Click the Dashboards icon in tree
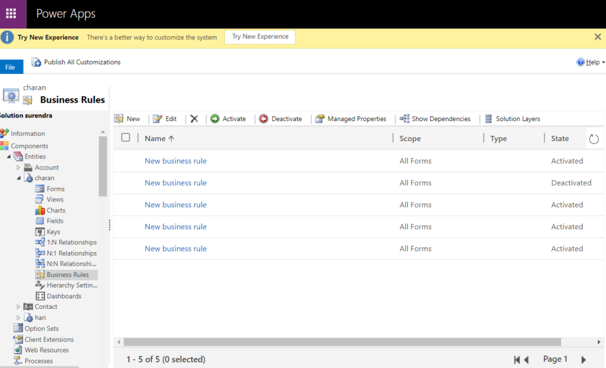The image size is (606, 368). pyautogui.click(x=40, y=296)
